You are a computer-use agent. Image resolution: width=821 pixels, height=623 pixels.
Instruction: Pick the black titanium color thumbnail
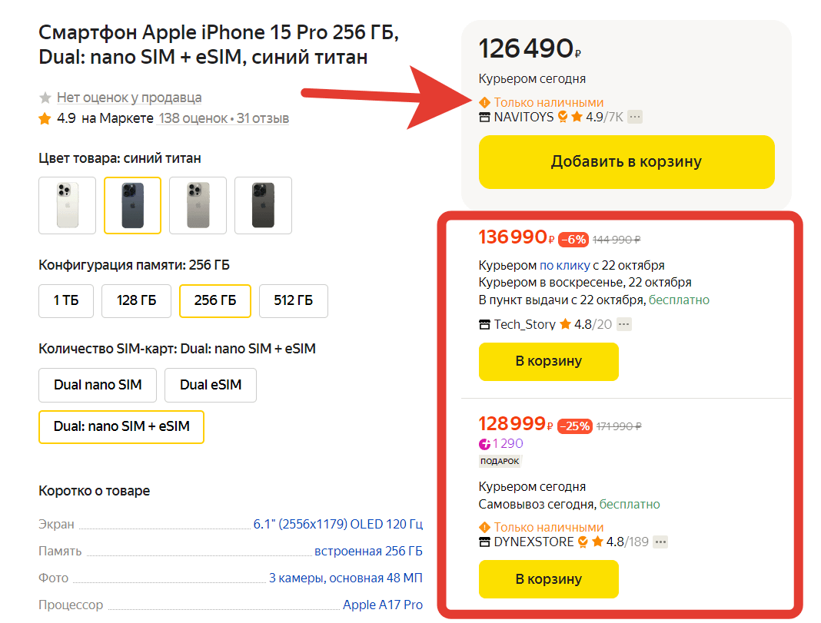(263, 205)
